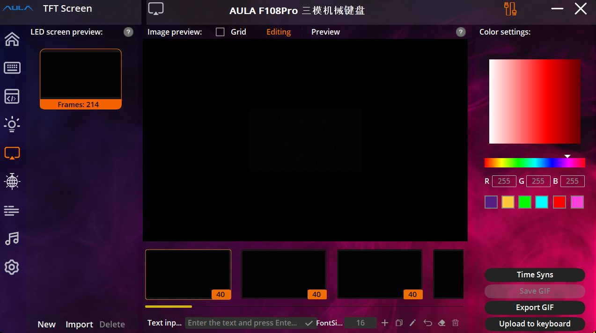Select the green color swatch
The image size is (596, 333).
[x=525, y=202]
